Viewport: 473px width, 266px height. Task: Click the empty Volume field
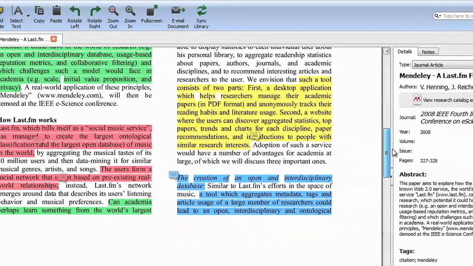point(446,141)
